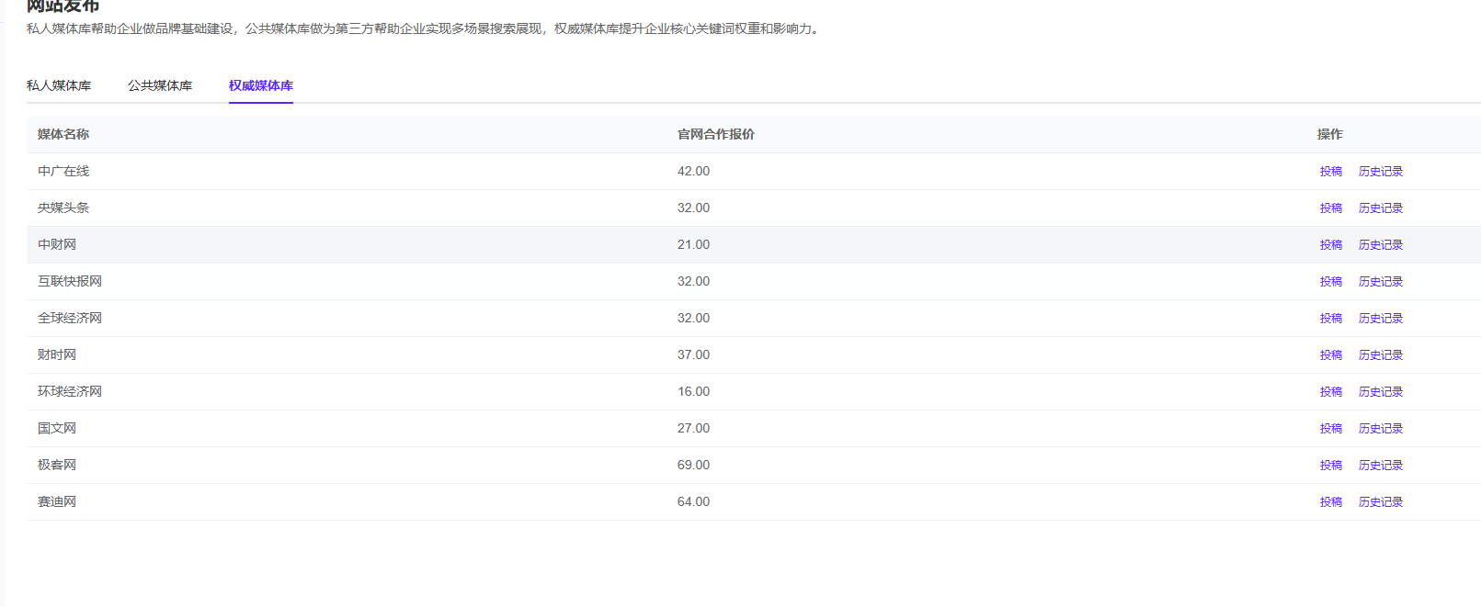Select the 赛迪网 media name
The image size is (1481, 607).
(x=57, y=502)
